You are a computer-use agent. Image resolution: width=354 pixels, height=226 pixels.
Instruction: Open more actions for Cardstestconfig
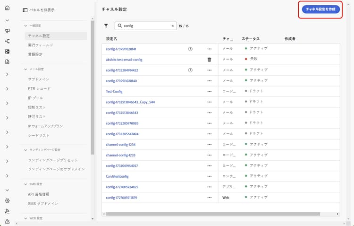coord(209,176)
